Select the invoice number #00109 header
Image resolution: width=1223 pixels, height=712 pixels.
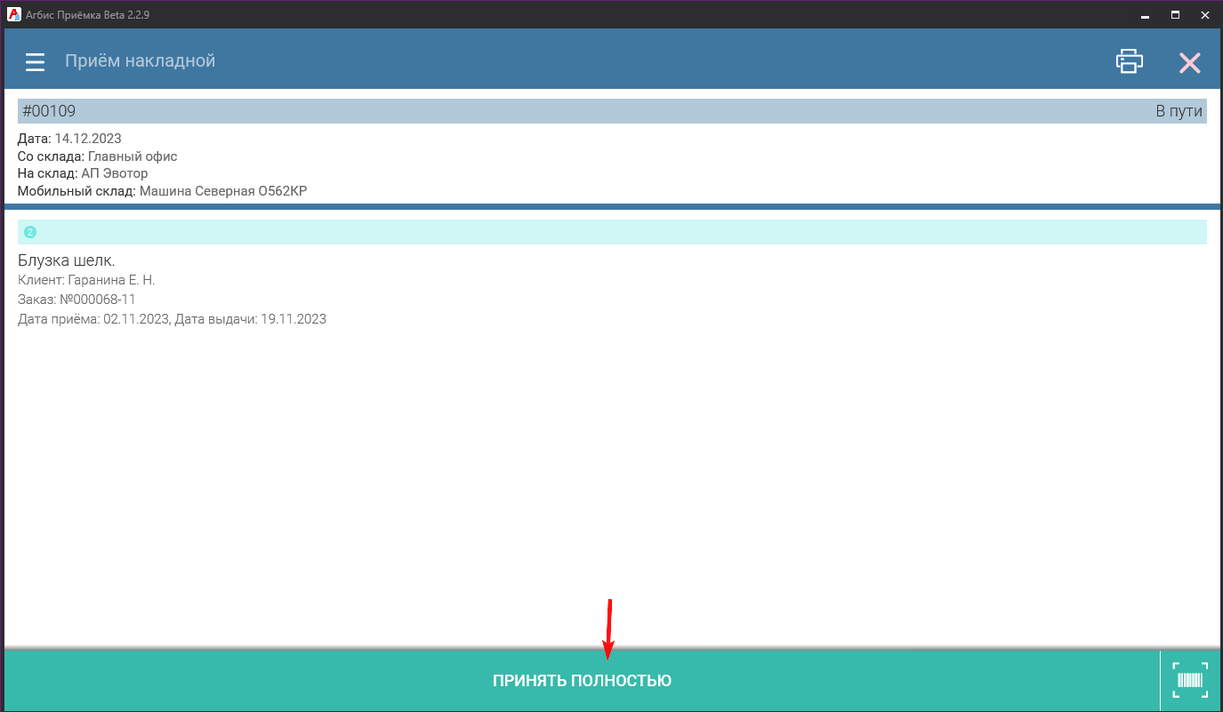(x=49, y=111)
